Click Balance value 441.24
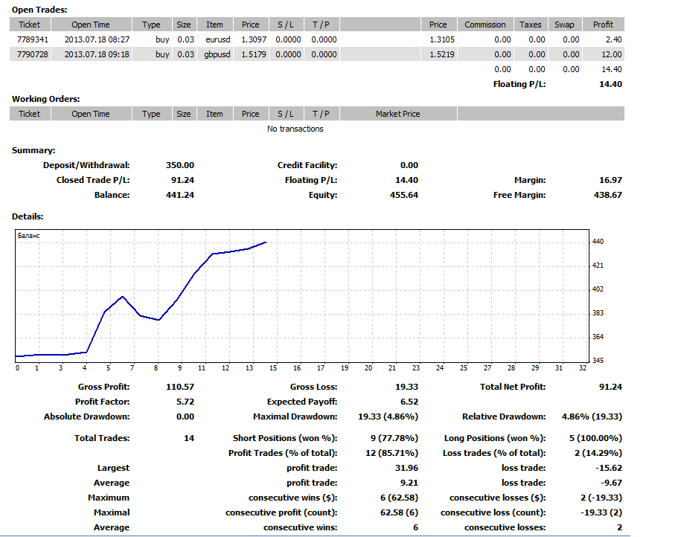This screenshot has height=537, width=684. 179,195
